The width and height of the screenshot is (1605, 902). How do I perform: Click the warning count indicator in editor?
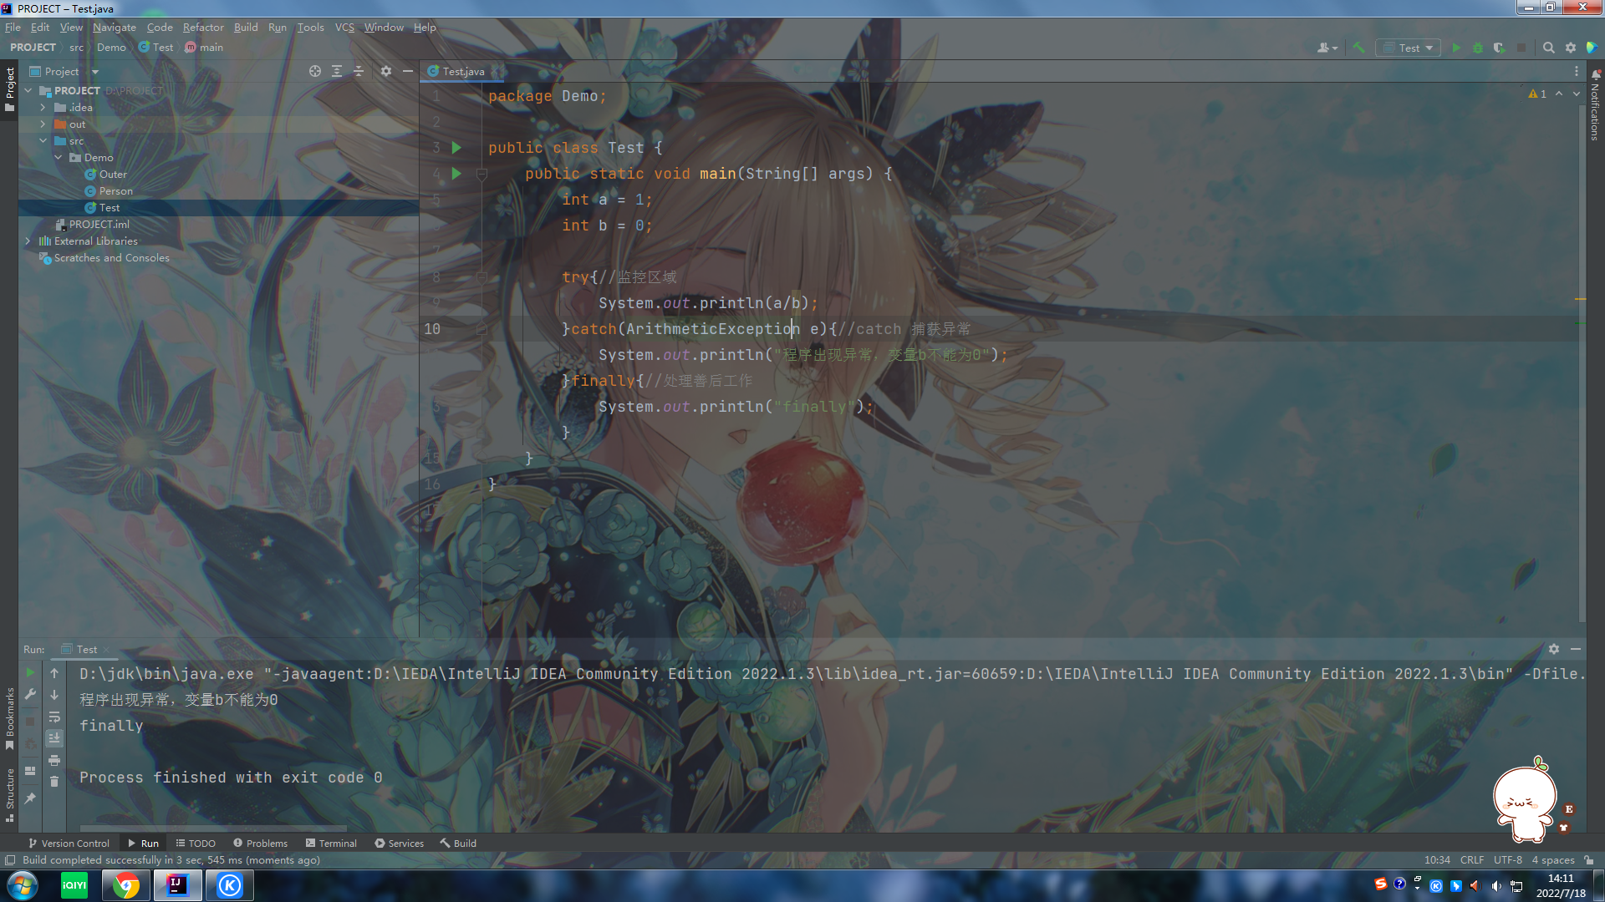coord(1537,94)
